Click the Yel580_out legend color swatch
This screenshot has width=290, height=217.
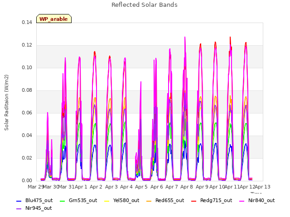[x=107, y=201]
